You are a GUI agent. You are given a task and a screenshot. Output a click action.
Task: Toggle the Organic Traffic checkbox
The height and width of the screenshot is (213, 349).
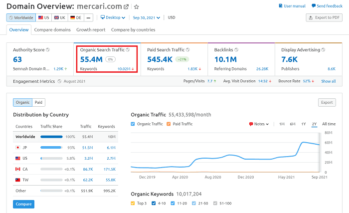133,124
